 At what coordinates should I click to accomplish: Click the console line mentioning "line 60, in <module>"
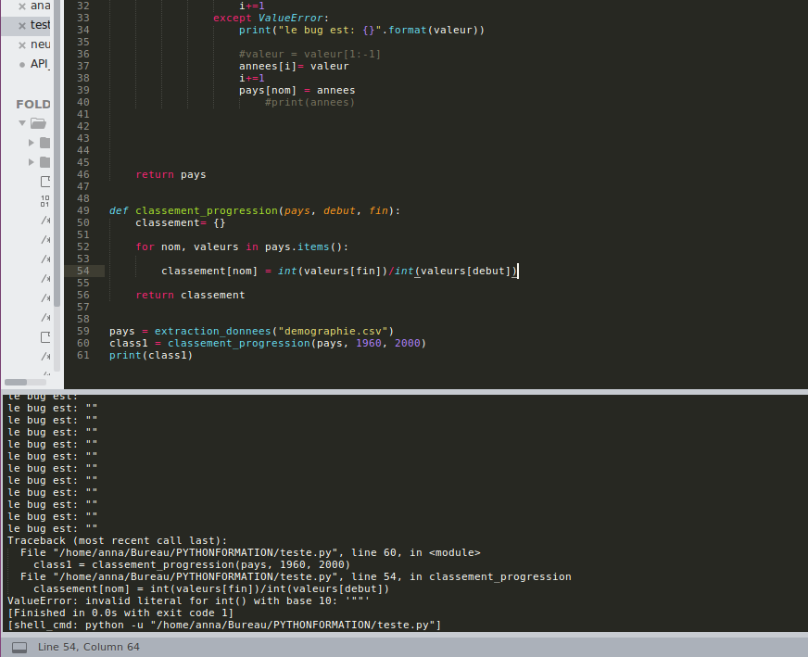[x=250, y=552]
